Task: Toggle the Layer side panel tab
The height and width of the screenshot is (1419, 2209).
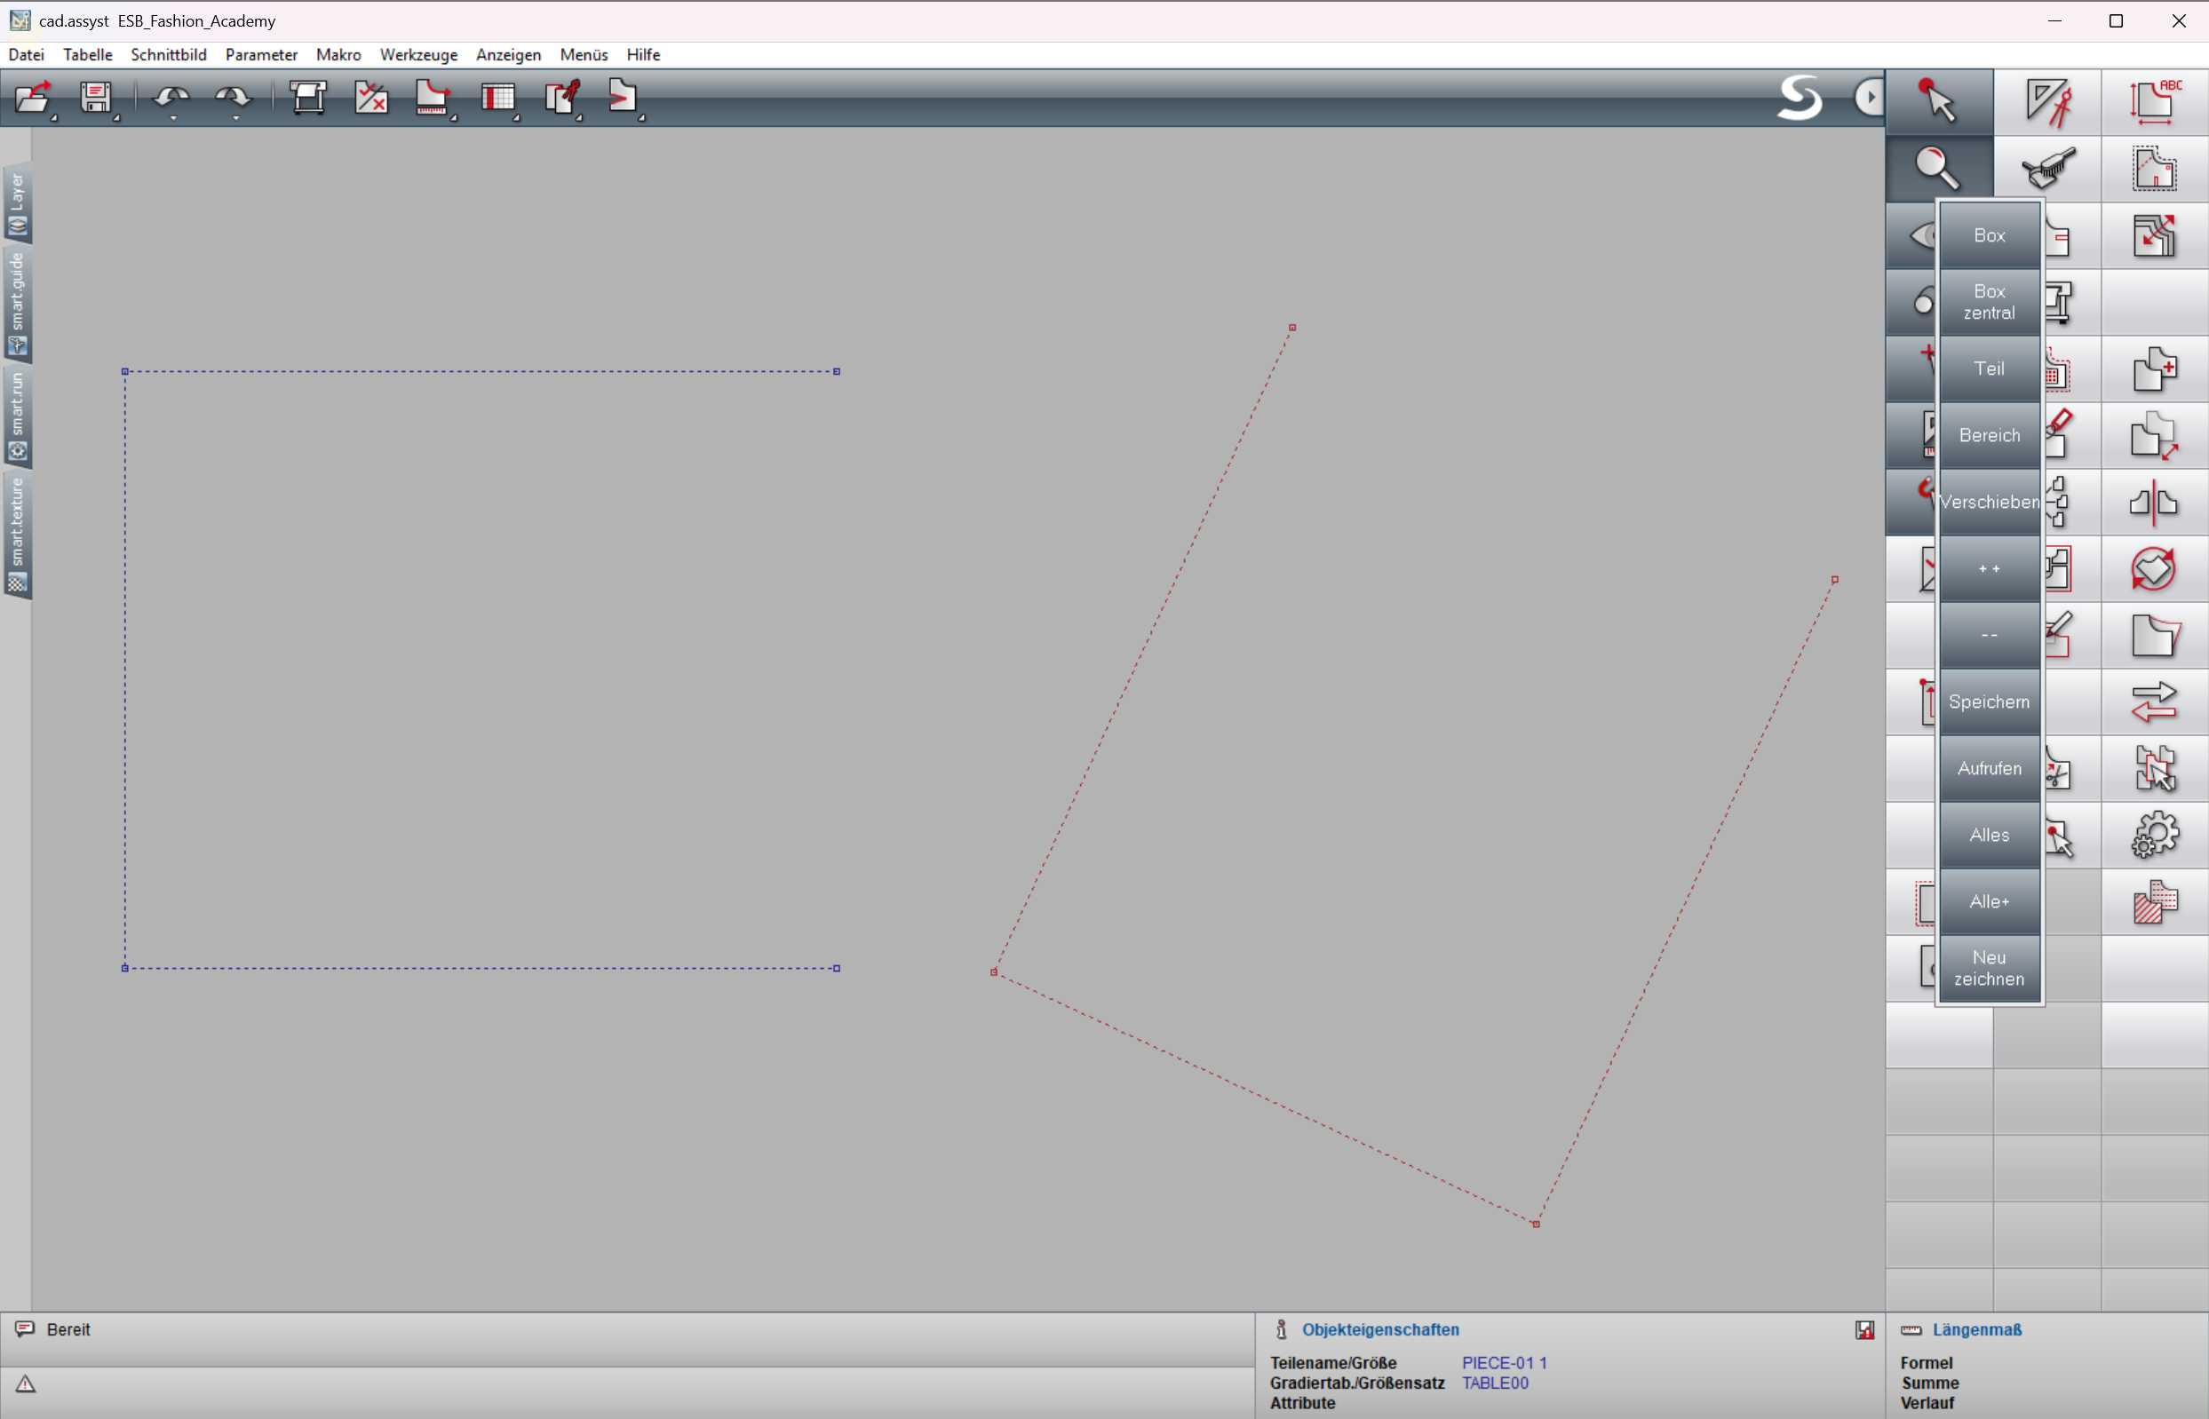Action: coord(18,203)
